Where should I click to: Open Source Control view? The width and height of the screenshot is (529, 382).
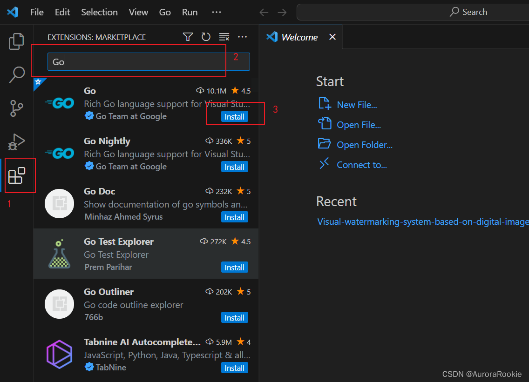(x=17, y=108)
